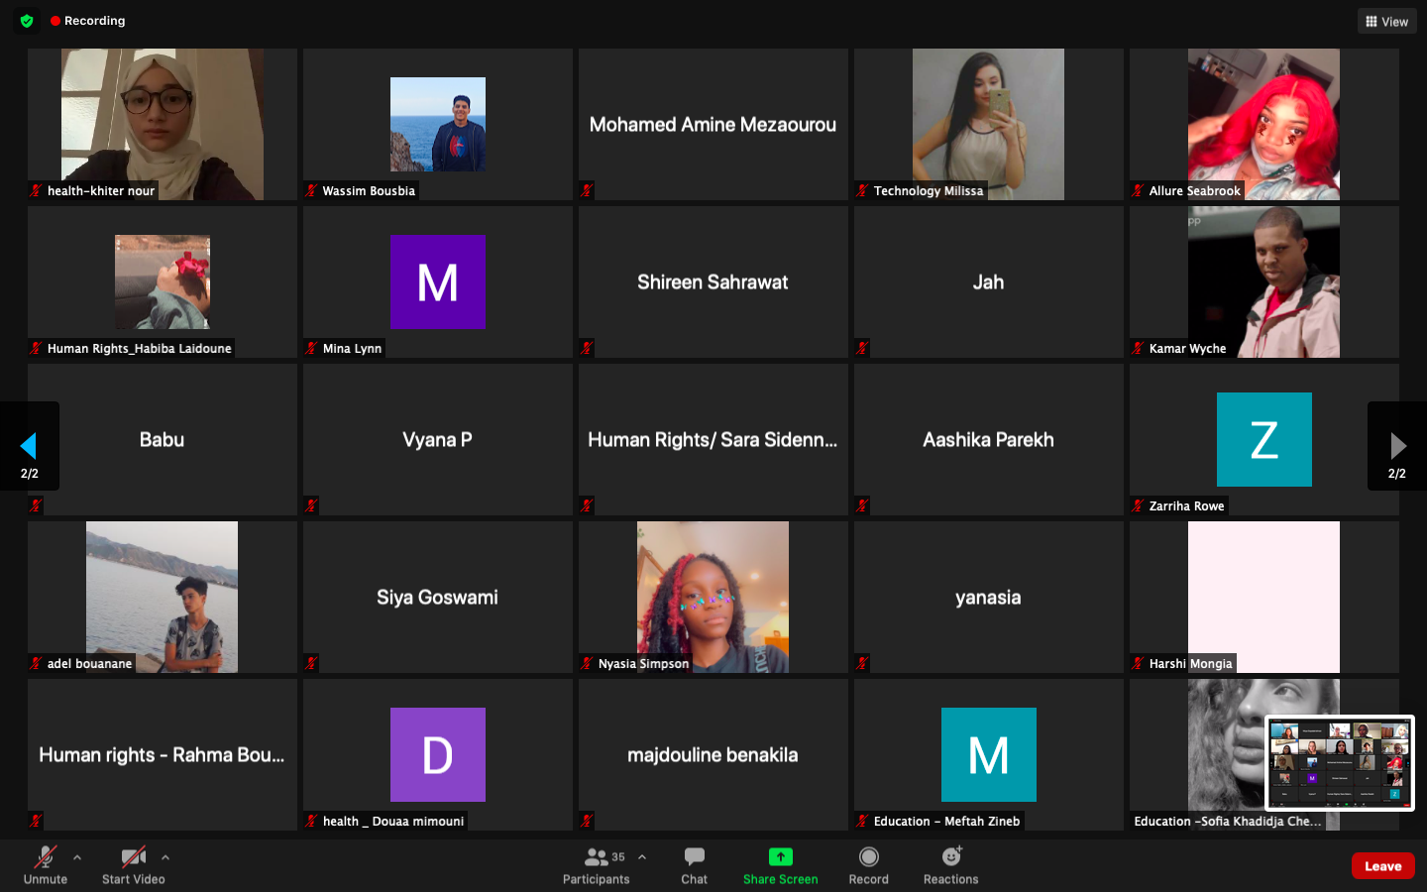Start recording with the Record button
Viewport: 1427px width, 892px height.
click(868, 864)
